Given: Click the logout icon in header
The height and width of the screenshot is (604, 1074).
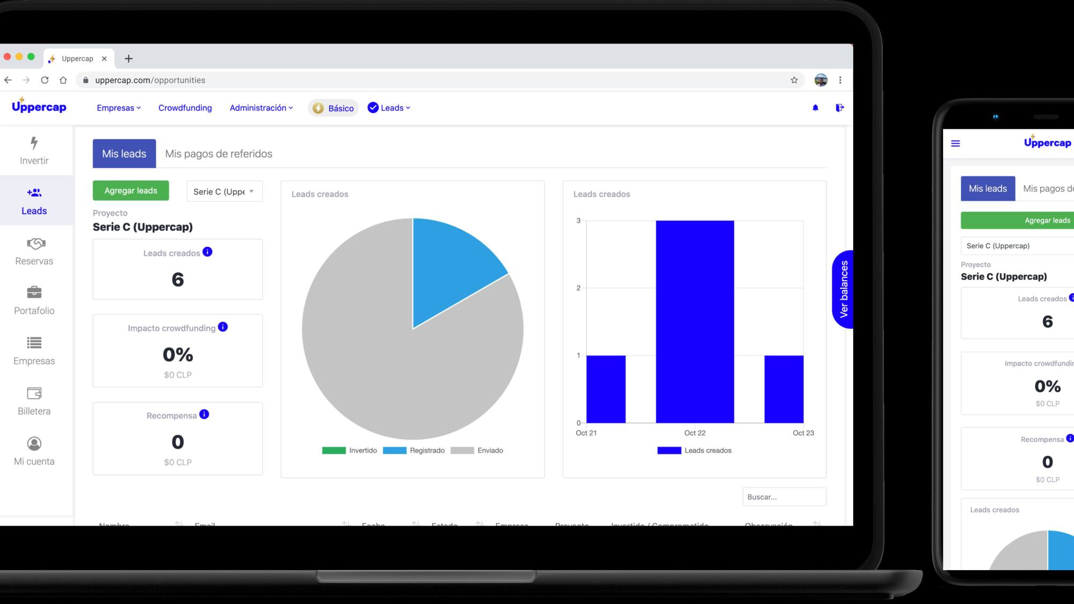Looking at the screenshot, I should [839, 108].
